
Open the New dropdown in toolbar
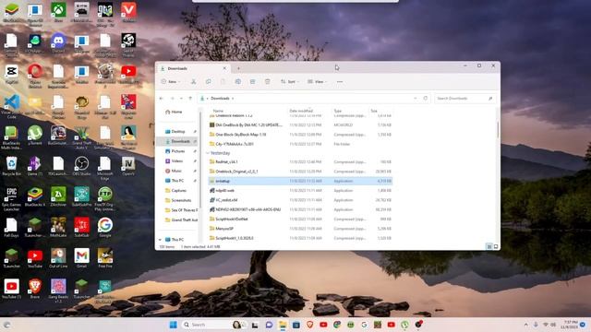pos(171,82)
